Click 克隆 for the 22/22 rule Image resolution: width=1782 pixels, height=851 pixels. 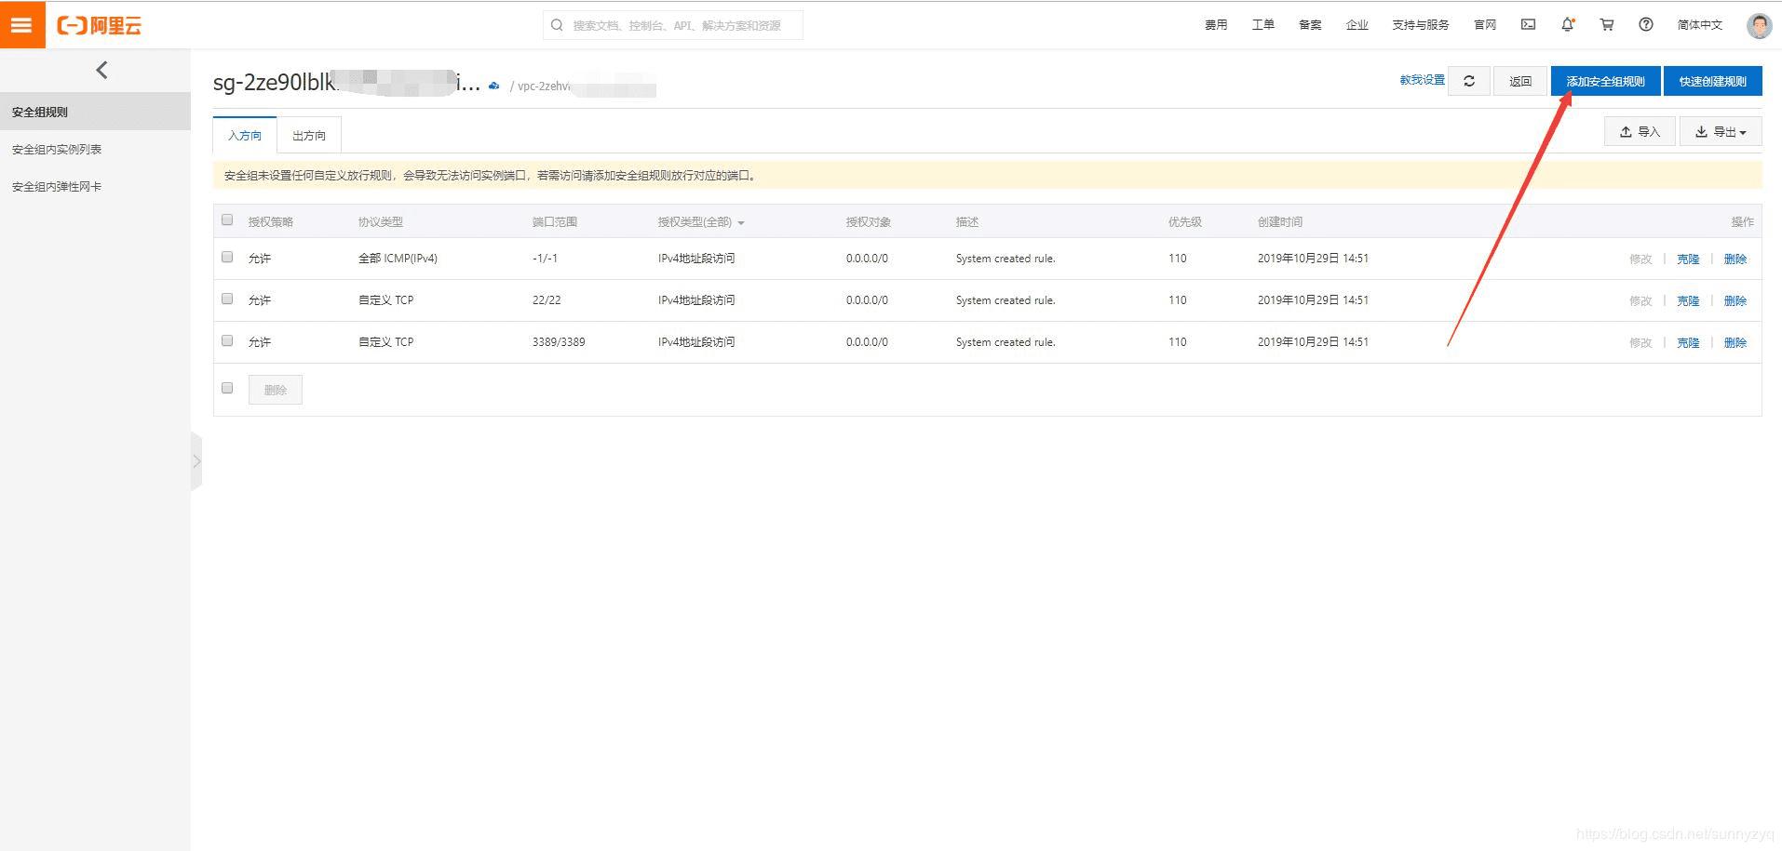[1688, 300]
